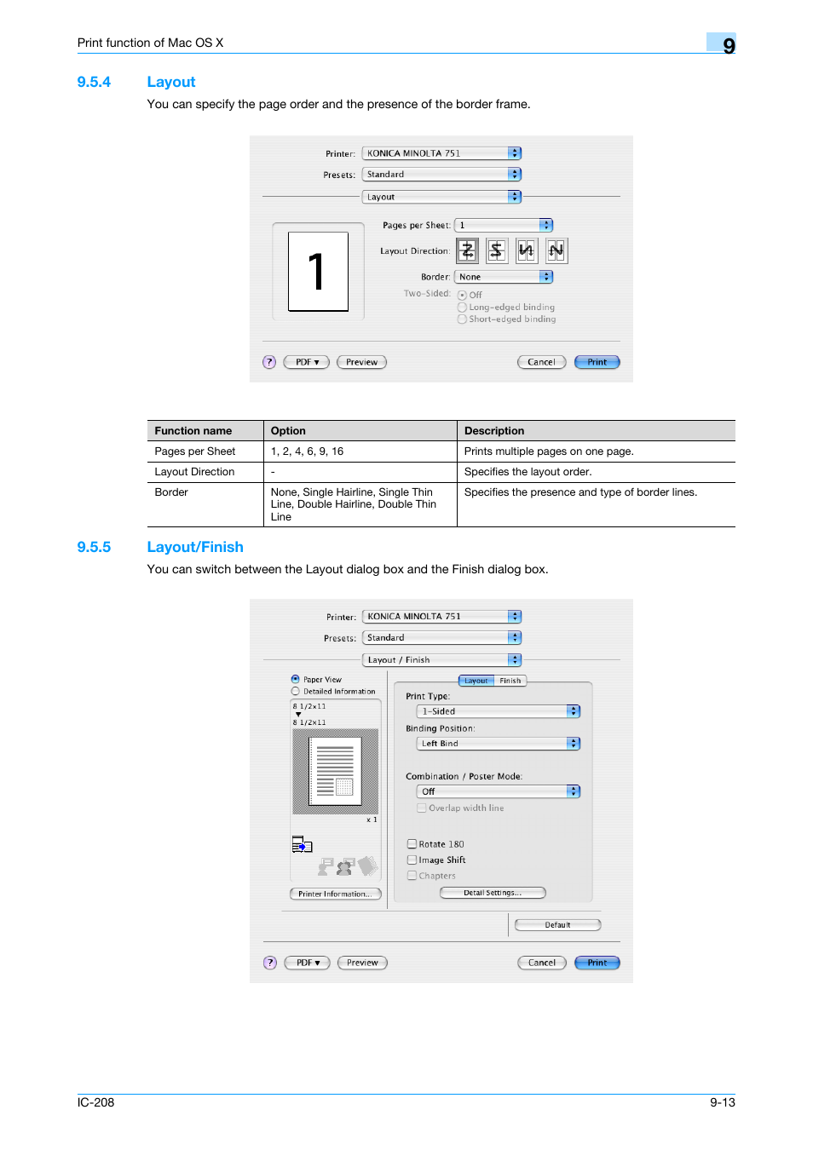Screen dimensions: 813x1150
Task: Enable the Image Shift checkbox
Action: point(412,860)
